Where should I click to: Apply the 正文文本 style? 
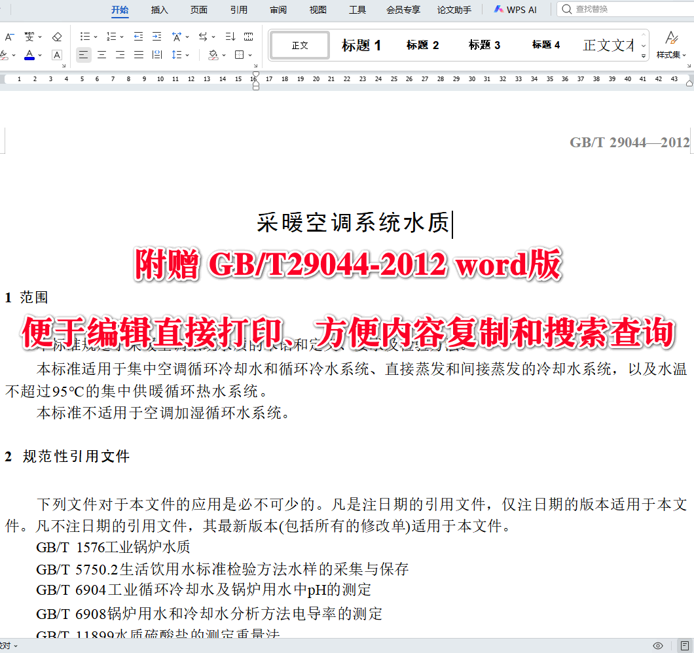609,45
